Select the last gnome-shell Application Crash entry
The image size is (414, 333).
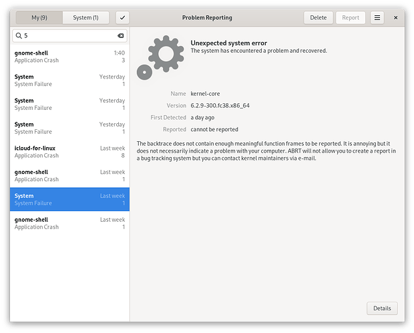point(69,223)
